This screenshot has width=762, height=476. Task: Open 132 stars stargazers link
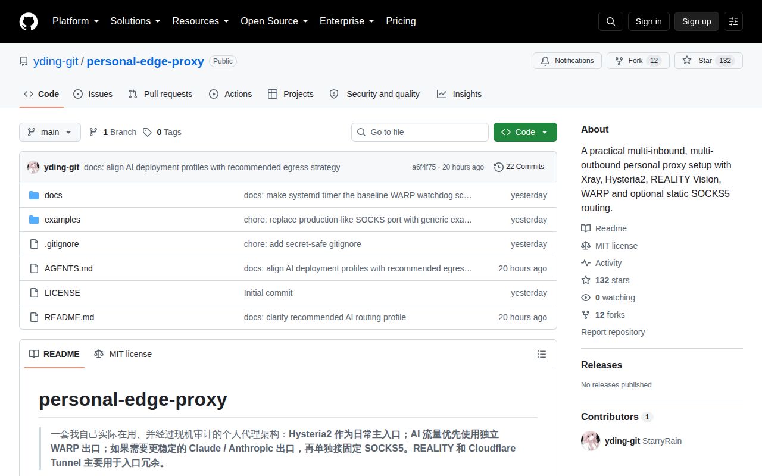tap(605, 280)
